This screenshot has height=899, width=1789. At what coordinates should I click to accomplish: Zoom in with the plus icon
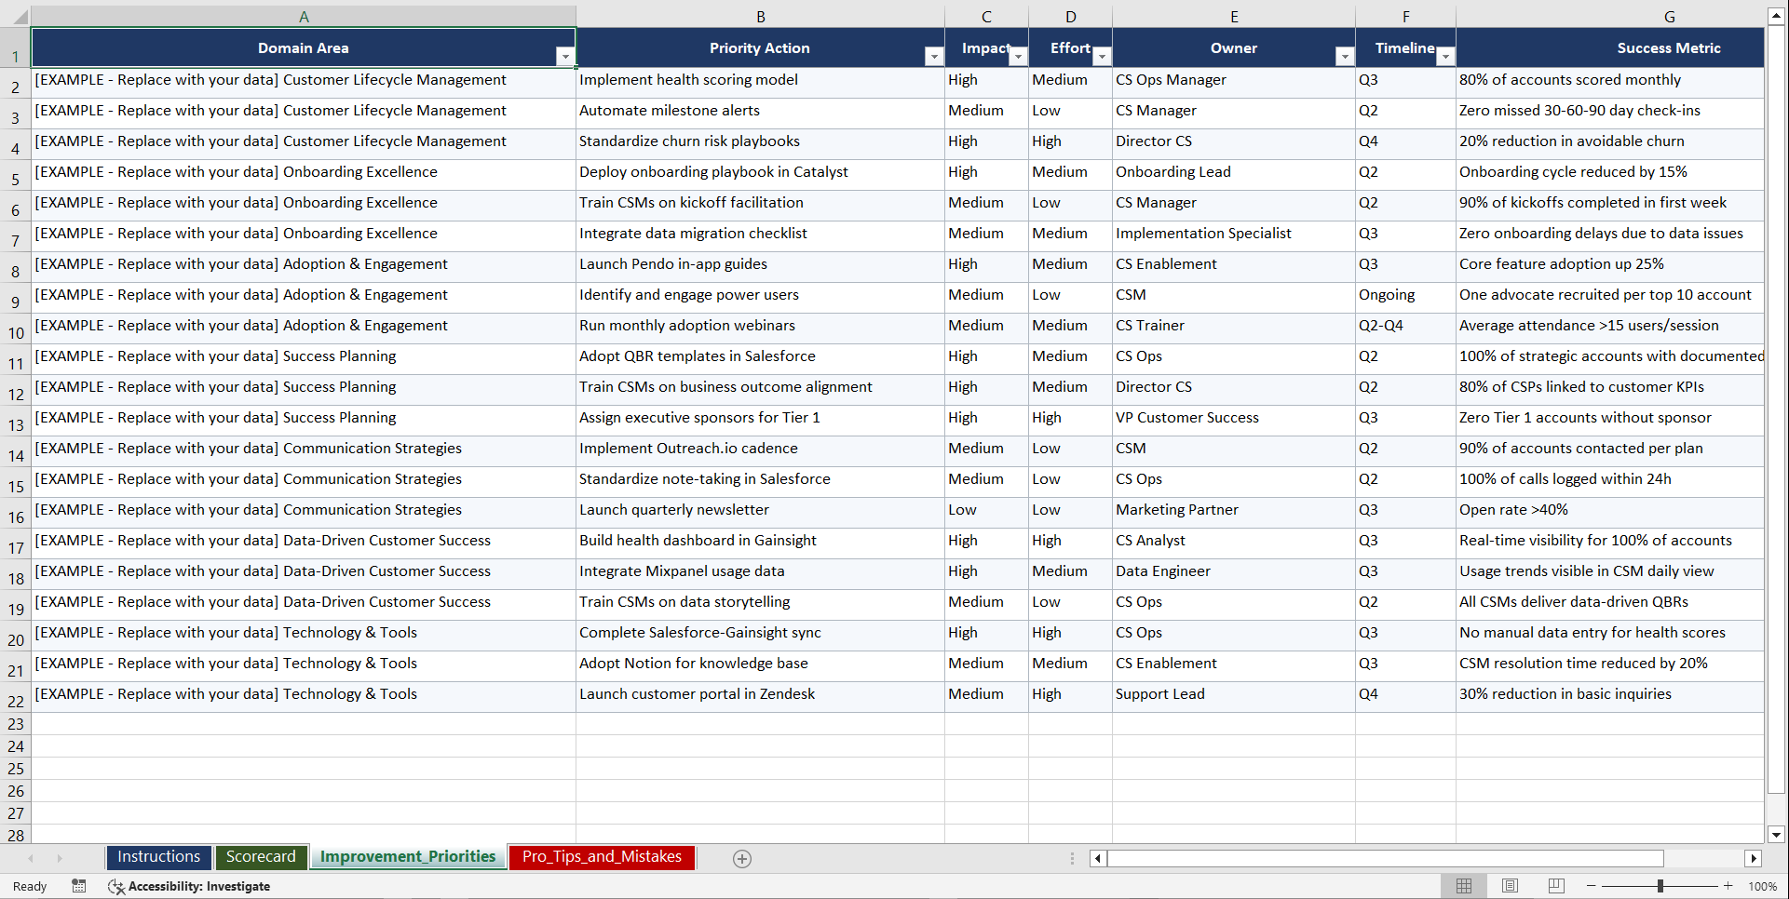pyautogui.click(x=1728, y=886)
